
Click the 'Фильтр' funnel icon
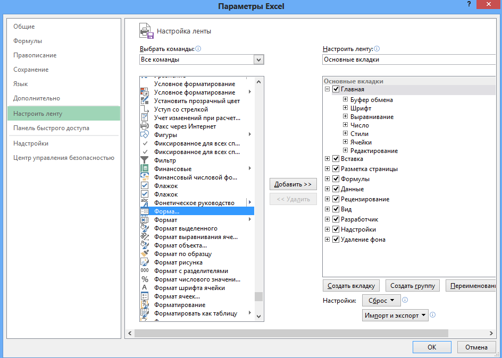pyautogui.click(x=145, y=160)
